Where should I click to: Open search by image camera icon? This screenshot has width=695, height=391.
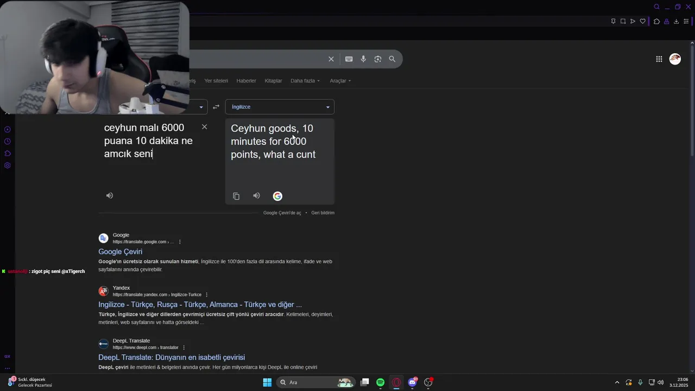[378, 59]
